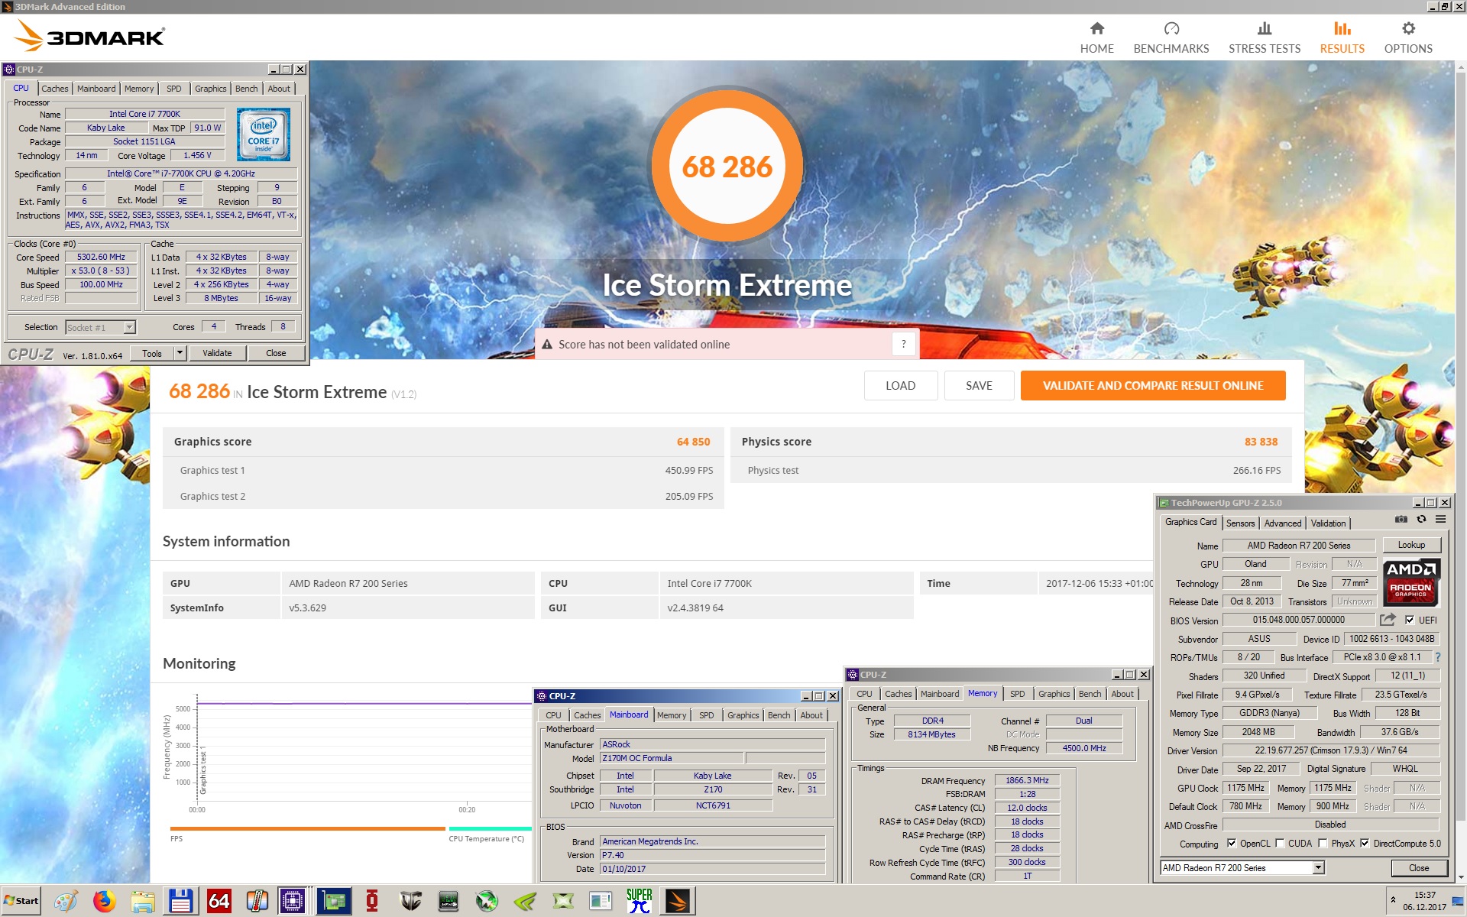Click the Core Speed 5302.60 MHz value

click(x=101, y=257)
